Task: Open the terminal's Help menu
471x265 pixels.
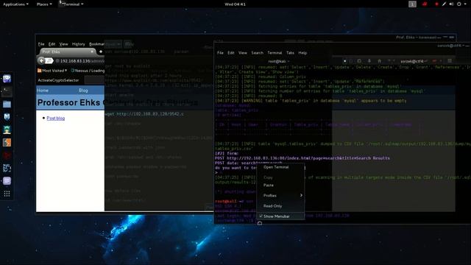Action: coord(302,53)
